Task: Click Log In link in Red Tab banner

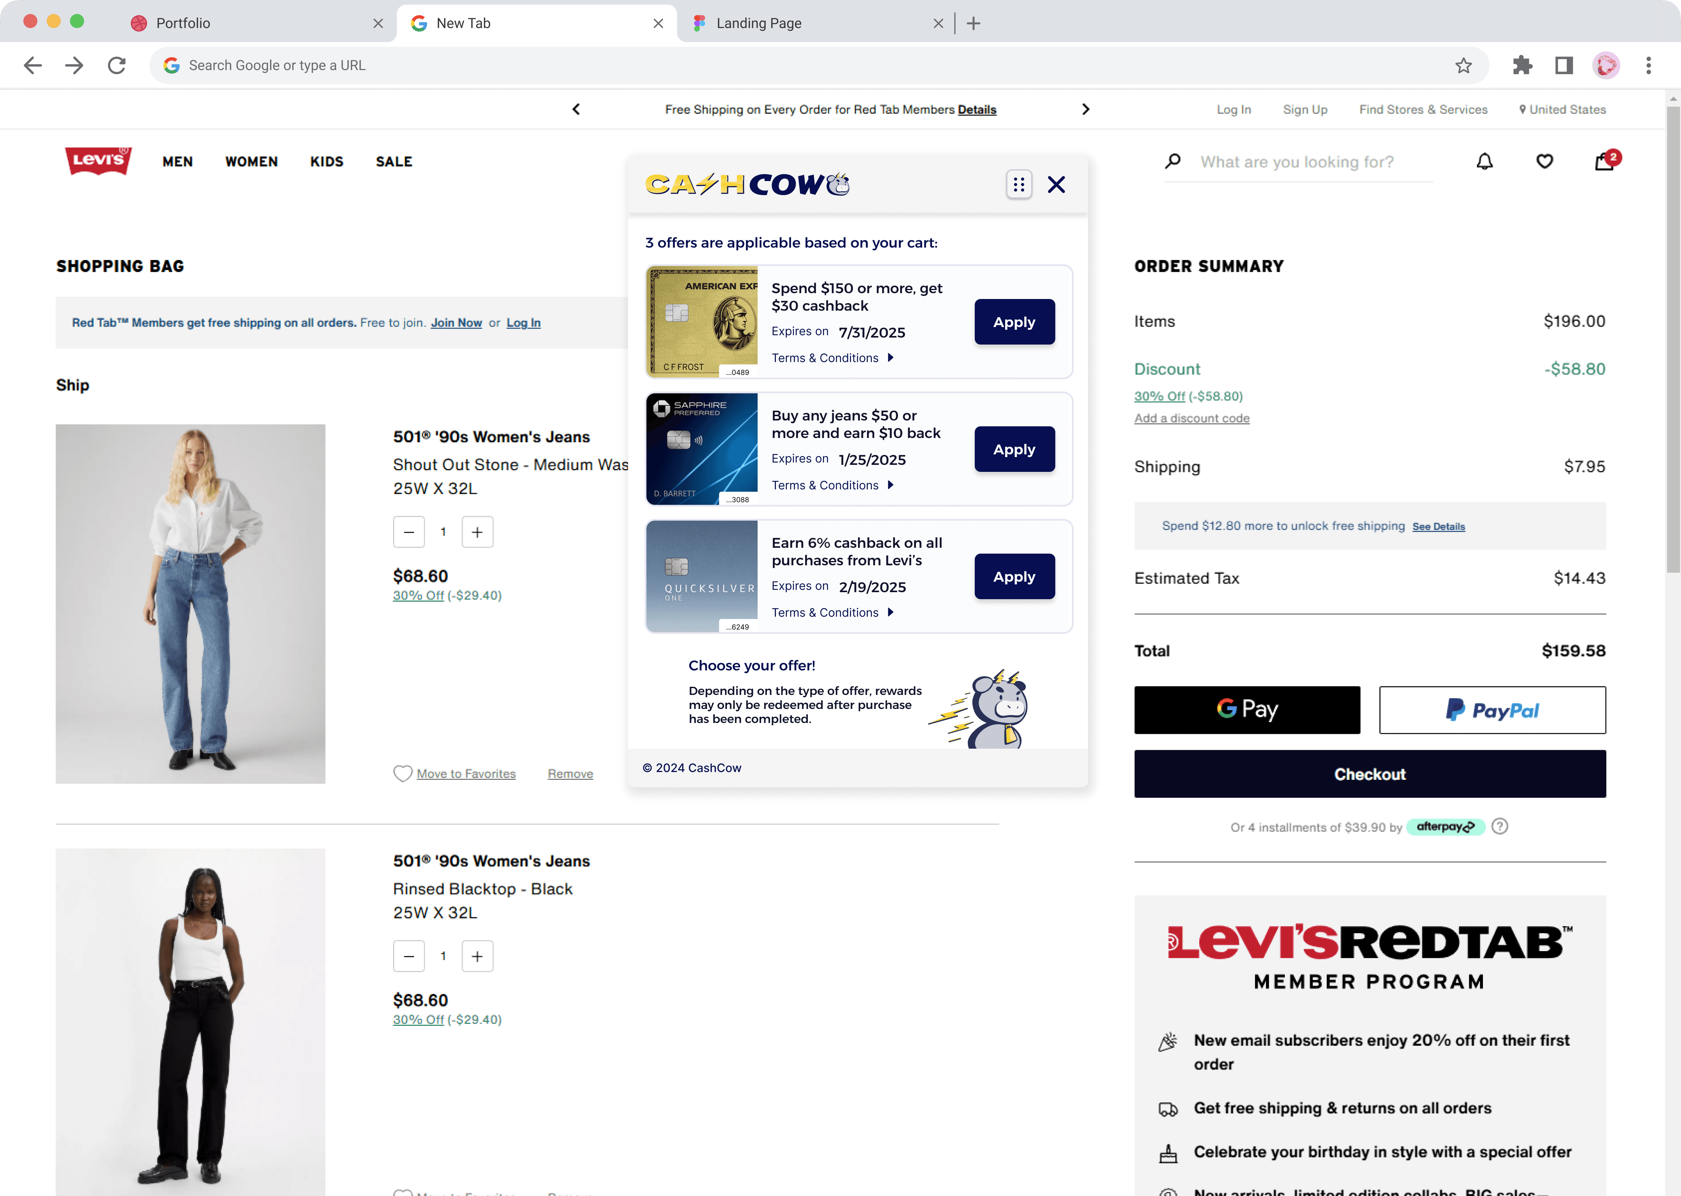Action: point(523,323)
